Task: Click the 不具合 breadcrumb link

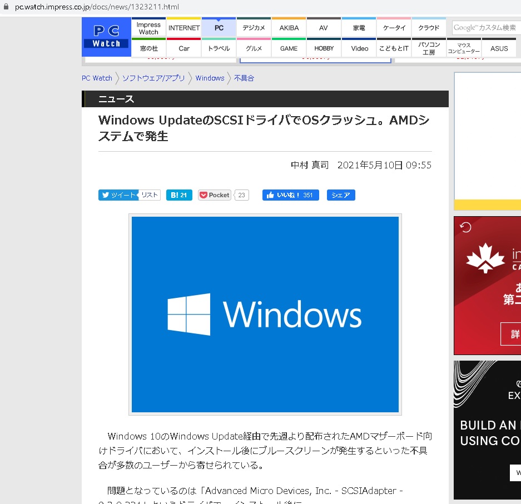Action: pyautogui.click(x=244, y=78)
